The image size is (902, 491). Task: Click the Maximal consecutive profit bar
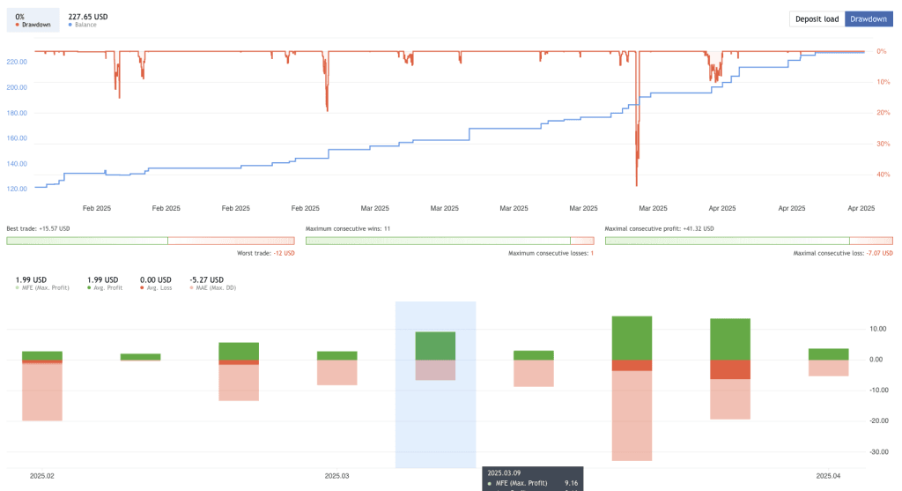pos(749,241)
